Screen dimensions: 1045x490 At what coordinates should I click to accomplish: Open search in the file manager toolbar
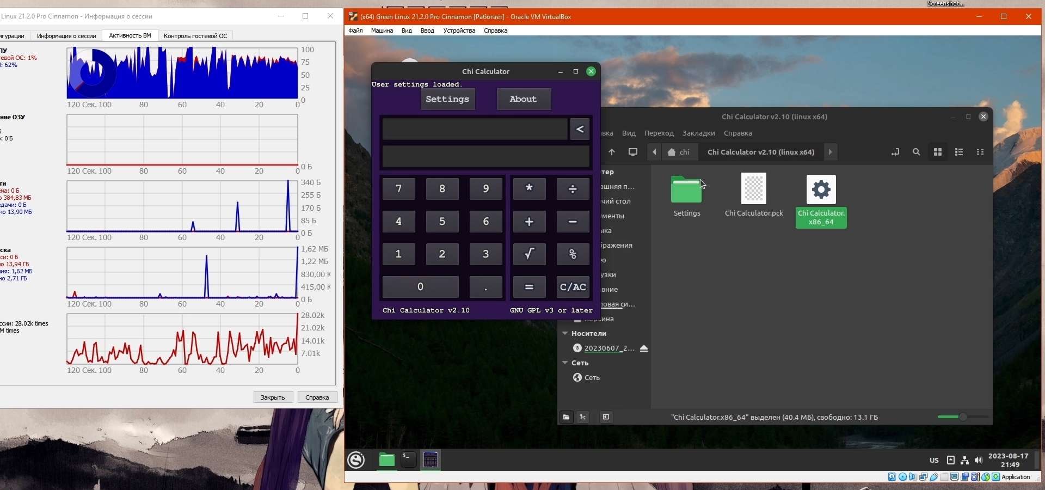point(917,152)
